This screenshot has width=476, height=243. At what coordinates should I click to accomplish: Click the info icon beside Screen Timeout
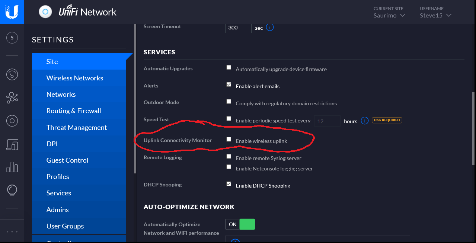click(270, 28)
